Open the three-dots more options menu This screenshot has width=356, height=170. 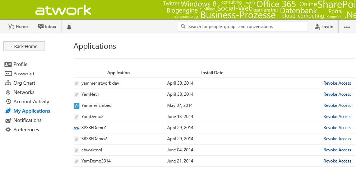[x=347, y=27]
